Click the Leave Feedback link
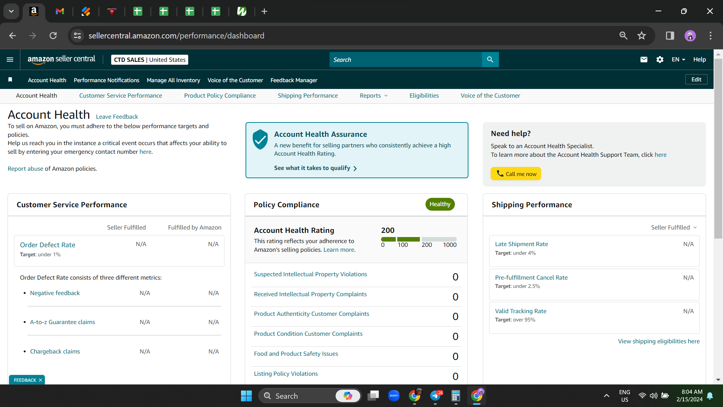723x407 pixels. coord(117,117)
